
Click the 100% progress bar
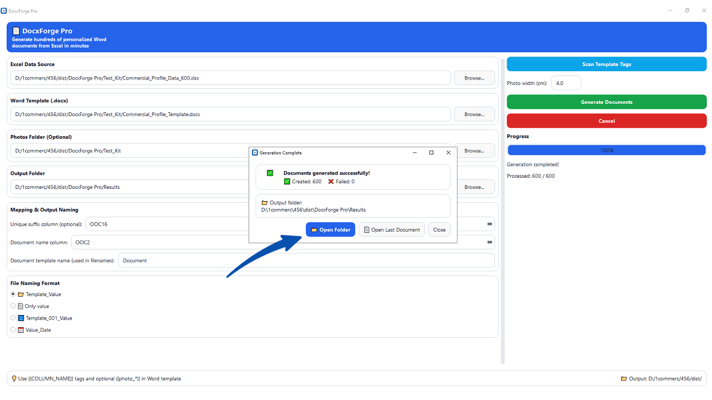(x=606, y=149)
